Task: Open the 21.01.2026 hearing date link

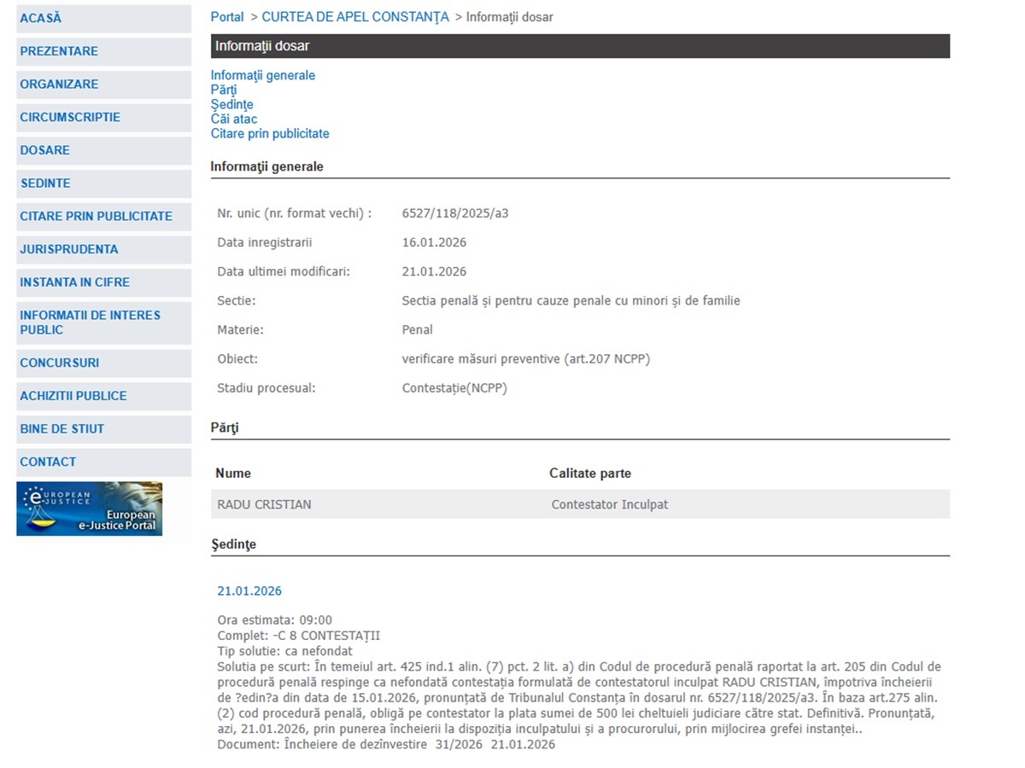Action: click(249, 591)
